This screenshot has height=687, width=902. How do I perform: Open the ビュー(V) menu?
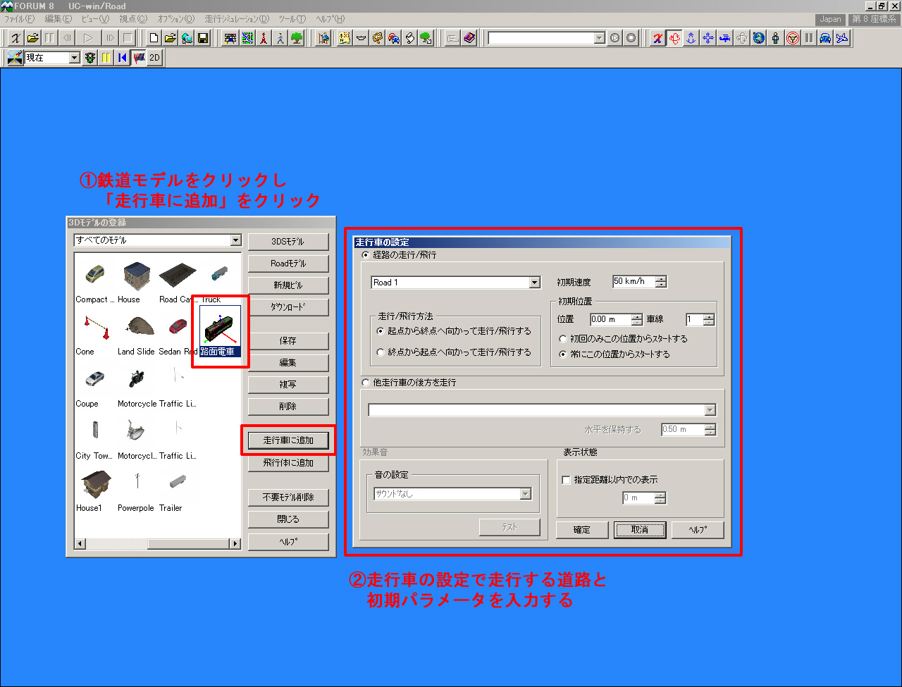(95, 19)
